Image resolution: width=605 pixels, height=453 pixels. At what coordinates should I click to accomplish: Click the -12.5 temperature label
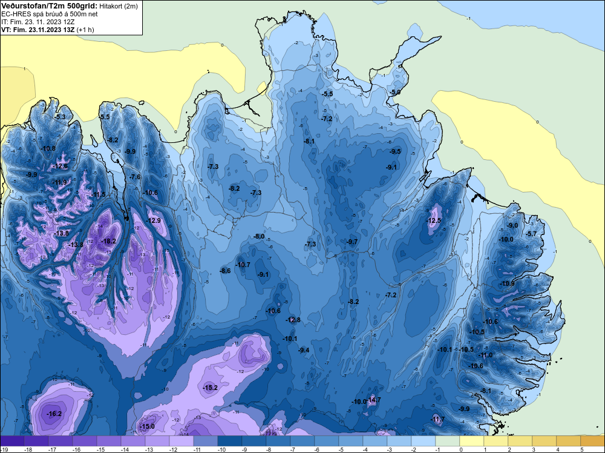tap(433, 220)
